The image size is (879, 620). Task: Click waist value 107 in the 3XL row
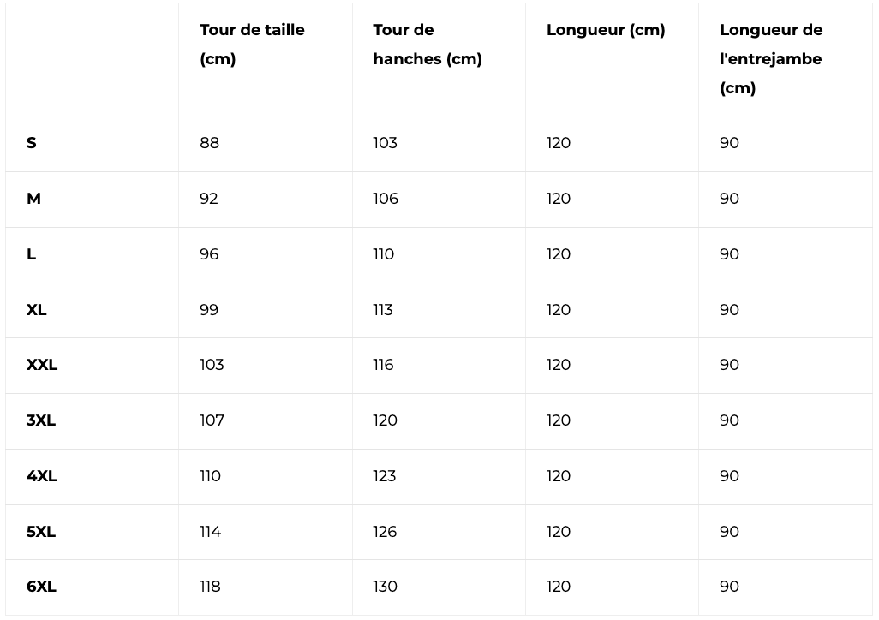coord(212,420)
